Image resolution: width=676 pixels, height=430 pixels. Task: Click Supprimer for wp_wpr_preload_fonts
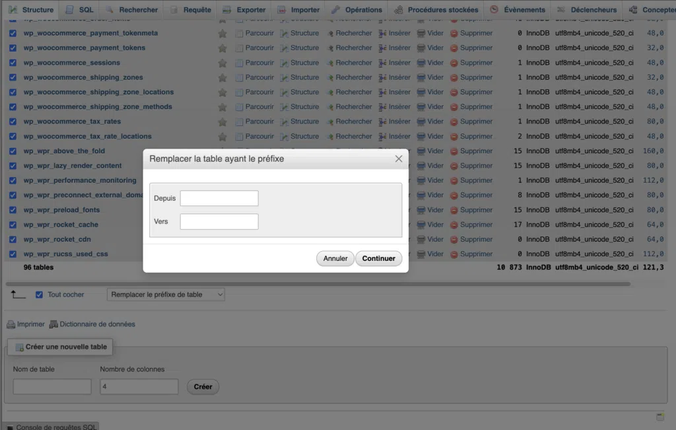coord(476,210)
